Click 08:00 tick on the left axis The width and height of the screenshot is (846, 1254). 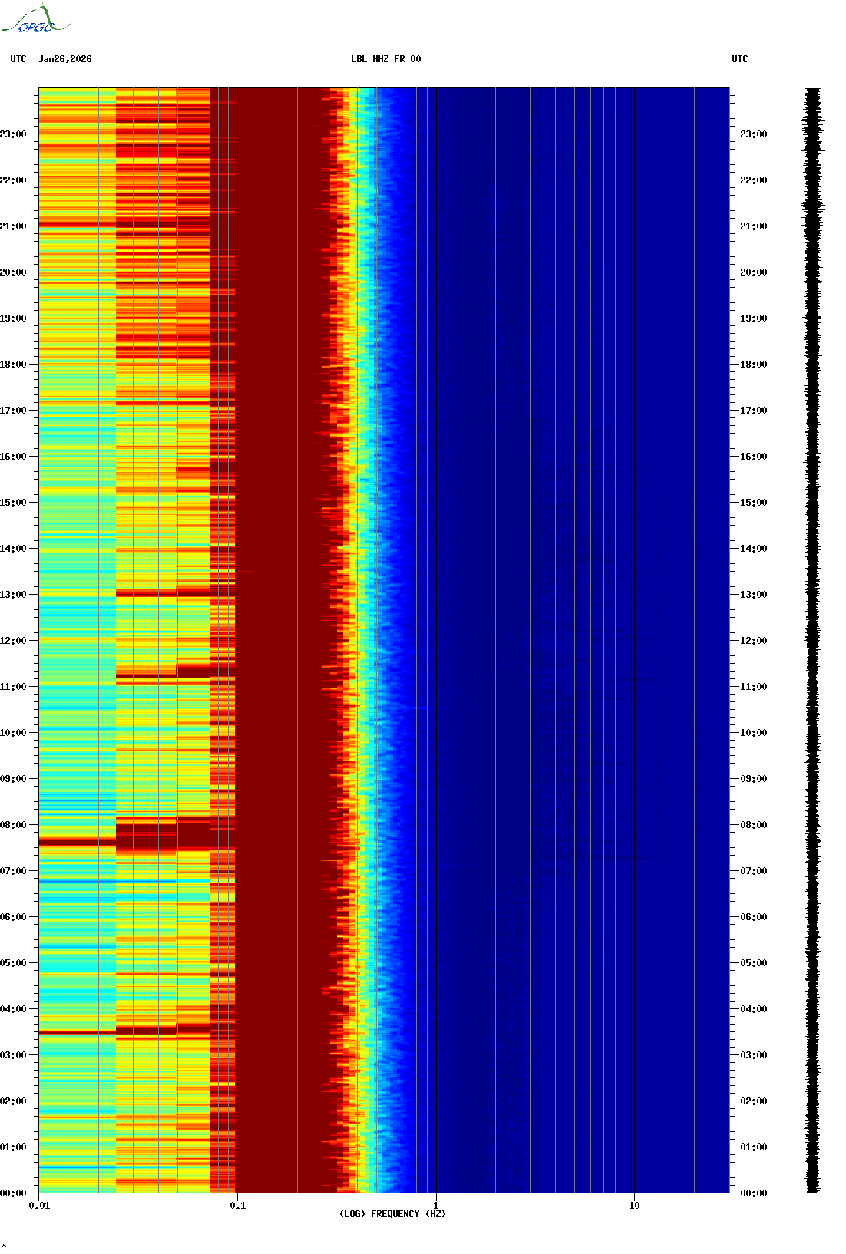pyautogui.click(x=14, y=825)
